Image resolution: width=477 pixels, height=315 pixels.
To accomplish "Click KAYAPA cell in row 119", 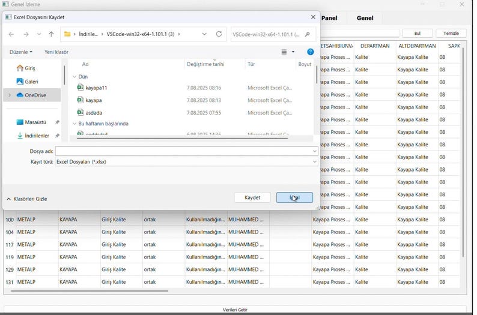I will tap(79, 257).
